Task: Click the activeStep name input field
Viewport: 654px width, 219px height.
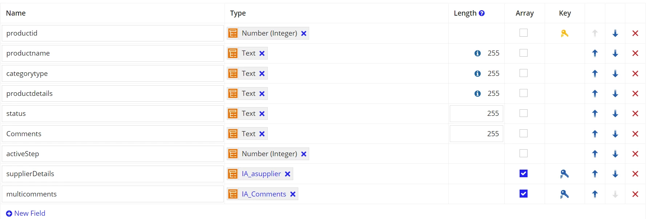Action: (113, 154)
